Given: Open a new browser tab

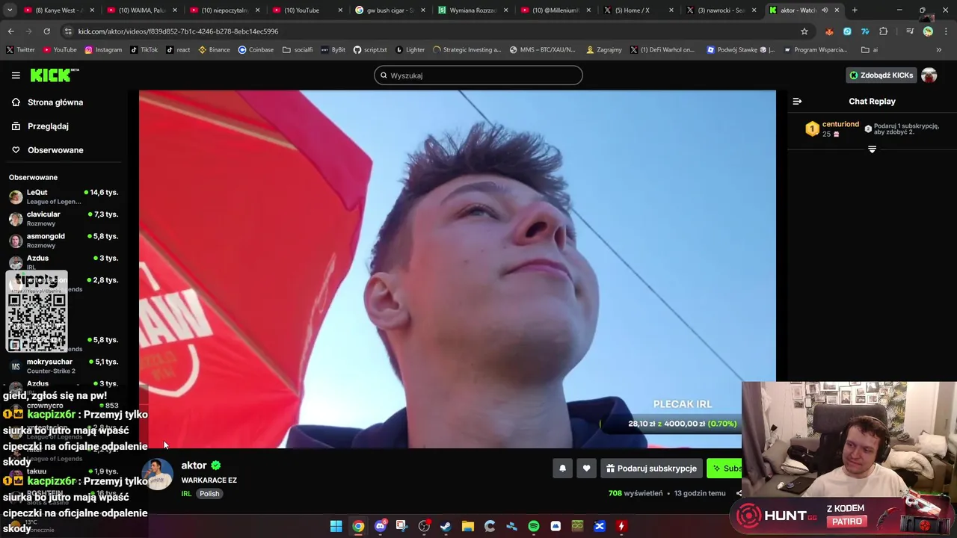Looking at the screenshot, I should click(x=855, y=10).
